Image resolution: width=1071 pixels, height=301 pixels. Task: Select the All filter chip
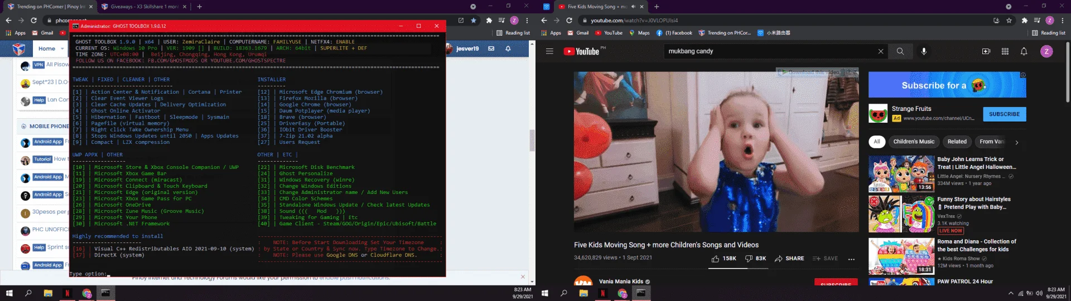(x=877, y=142)
